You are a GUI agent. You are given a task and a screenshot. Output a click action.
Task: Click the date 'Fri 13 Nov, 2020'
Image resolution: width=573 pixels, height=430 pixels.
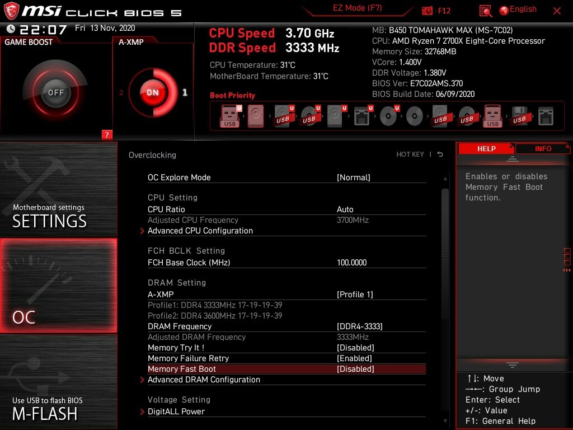coord(105,28)
